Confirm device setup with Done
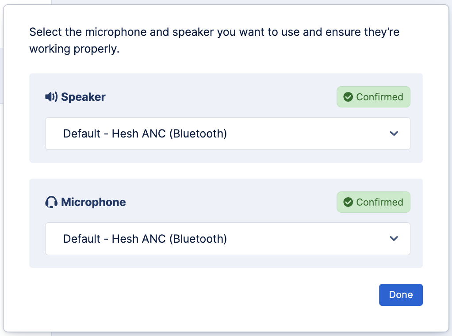452x336 pixels. pos(401,294)
